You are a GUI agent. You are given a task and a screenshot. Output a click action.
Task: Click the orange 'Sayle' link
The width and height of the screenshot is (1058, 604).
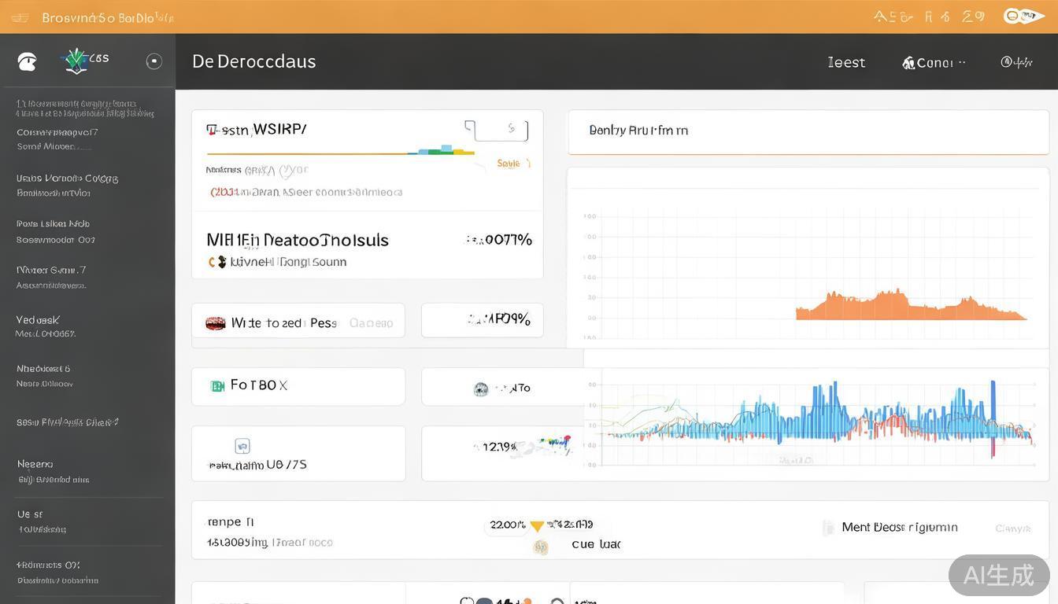tap(509, 164)
